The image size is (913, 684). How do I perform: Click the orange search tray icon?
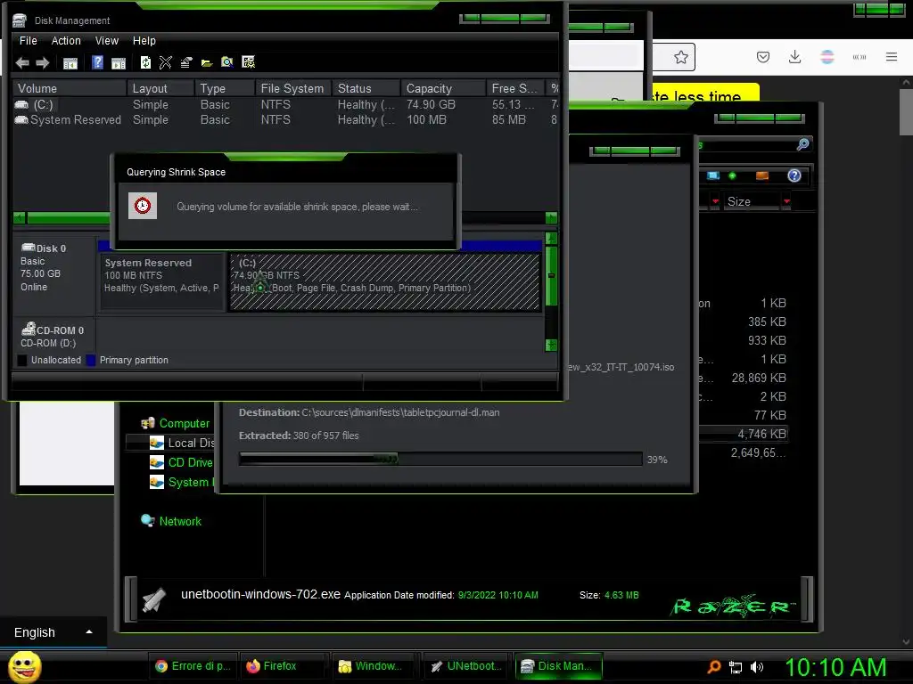pos(713,667)
